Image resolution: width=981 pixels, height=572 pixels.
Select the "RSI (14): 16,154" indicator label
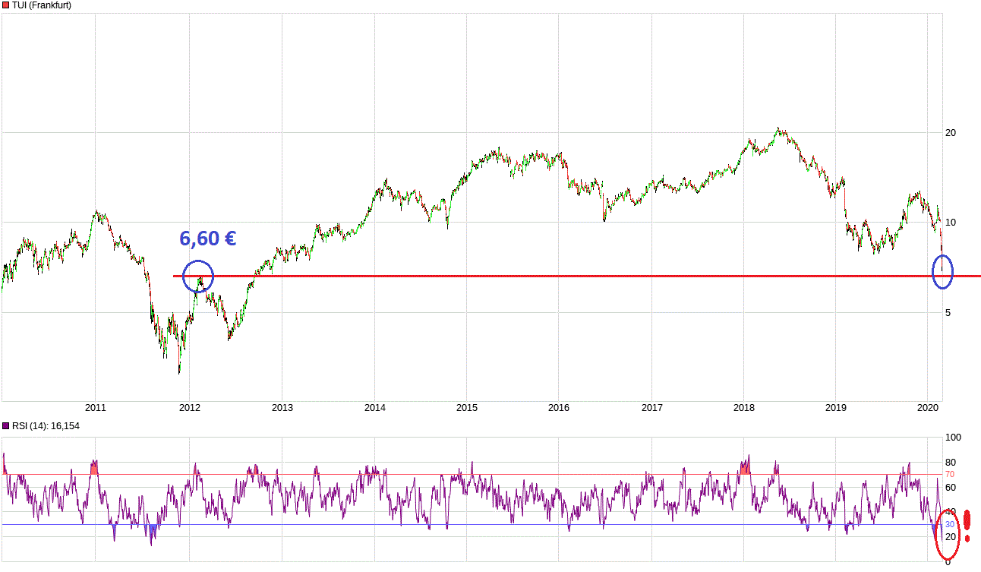click(x=46, y=426)
